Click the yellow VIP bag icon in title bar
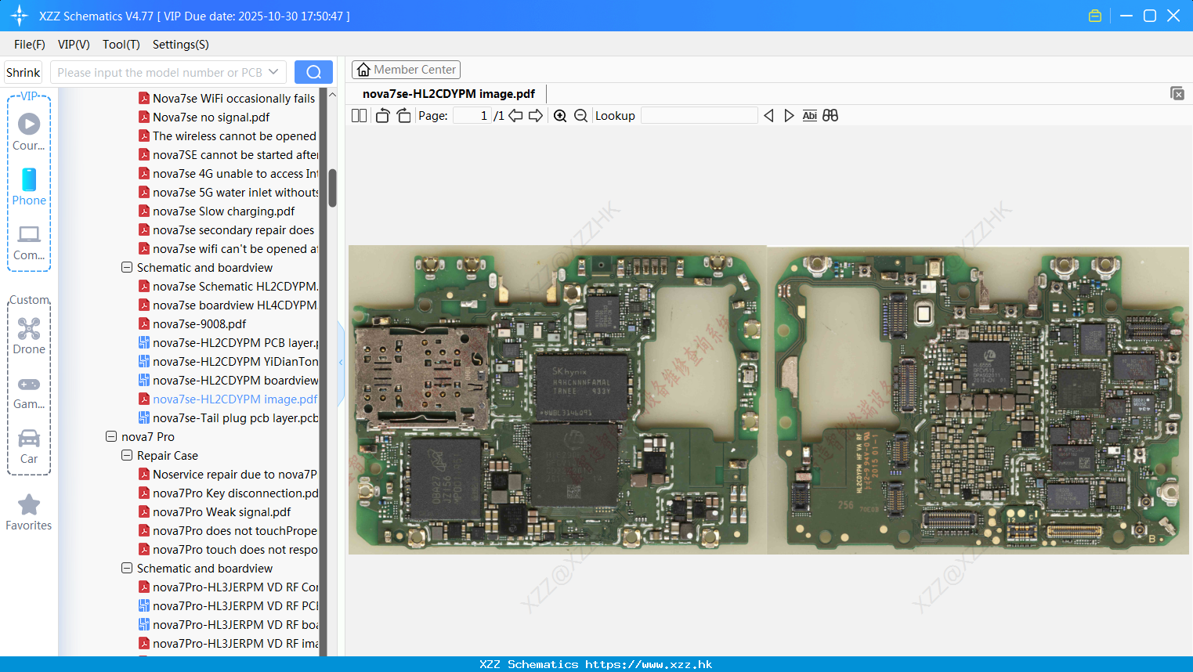This screenshot has height=672, width=1193. 1095,16
